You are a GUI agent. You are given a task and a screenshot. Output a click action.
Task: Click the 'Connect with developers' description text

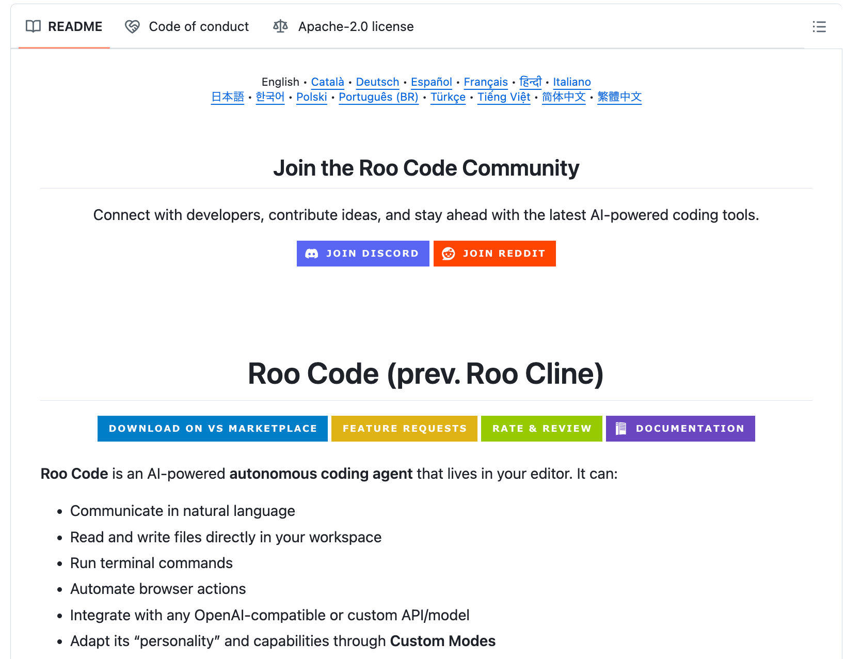[426, 215]
